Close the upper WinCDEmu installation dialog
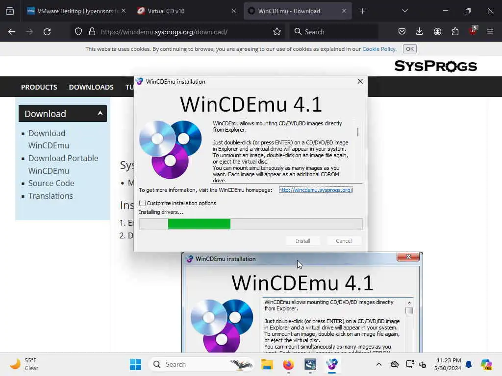 click(360, 82)
